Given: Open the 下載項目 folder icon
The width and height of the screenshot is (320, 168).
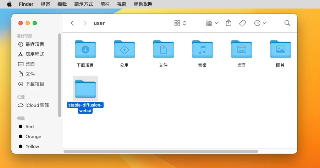Looking at the screenshot, I should (x=85, y=49).
